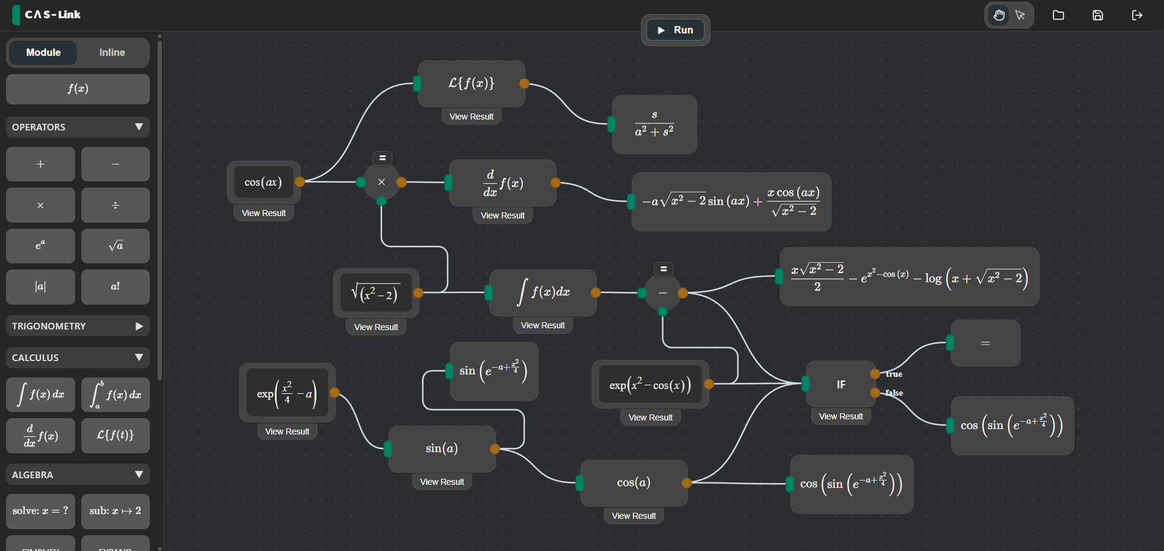View Result under cos(ax) node
The height and width of the screenshot is (551, 1164).
pos(263,213)
